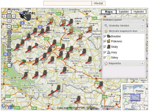
Task: Pan map left with arrow button
Action: [x=4, y=16]
